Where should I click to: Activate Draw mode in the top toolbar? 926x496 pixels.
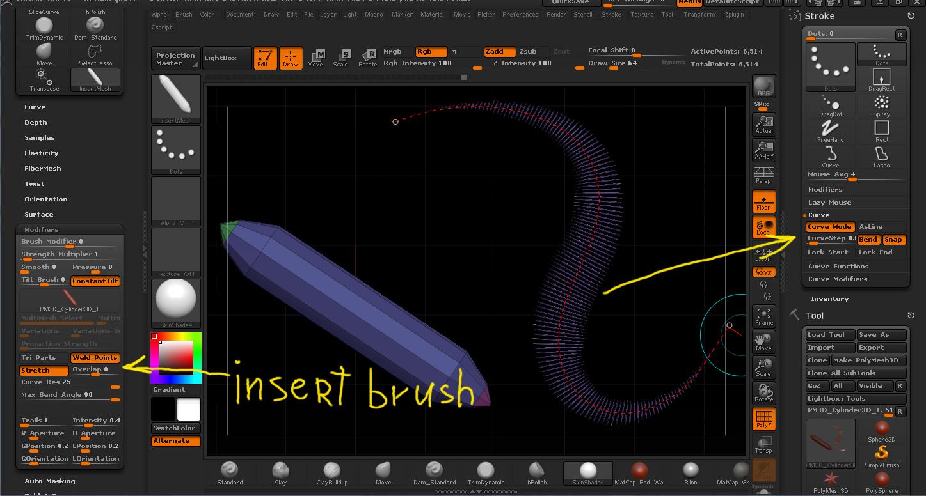[291, 58]
